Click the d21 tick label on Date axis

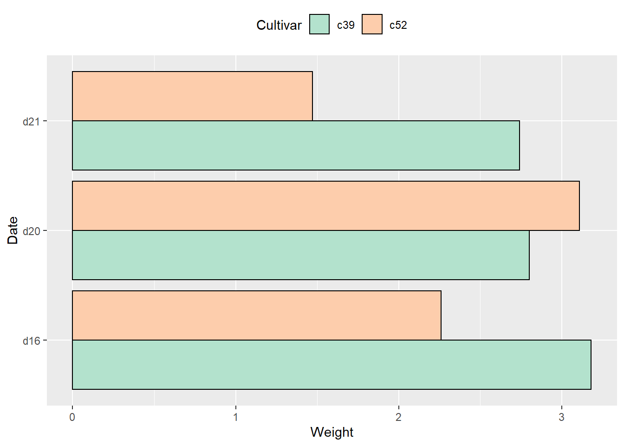click(32, 122)
